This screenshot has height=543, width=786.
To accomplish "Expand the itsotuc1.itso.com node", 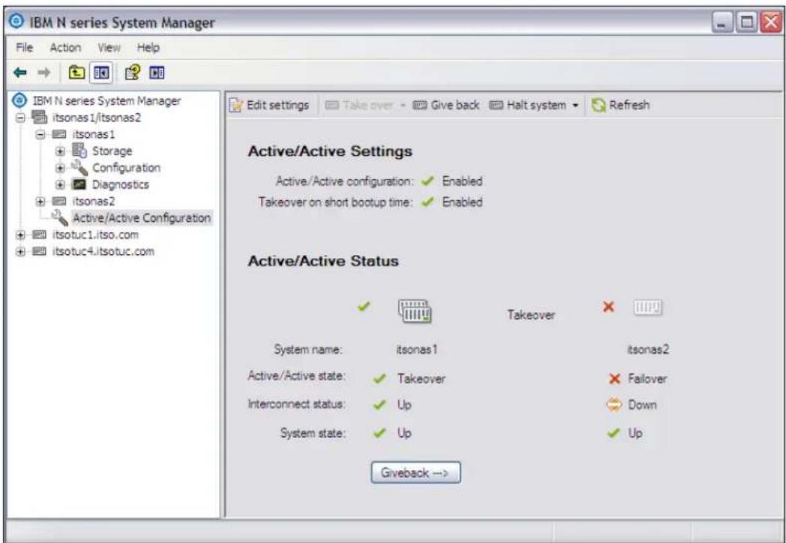I will click(20, 235).
